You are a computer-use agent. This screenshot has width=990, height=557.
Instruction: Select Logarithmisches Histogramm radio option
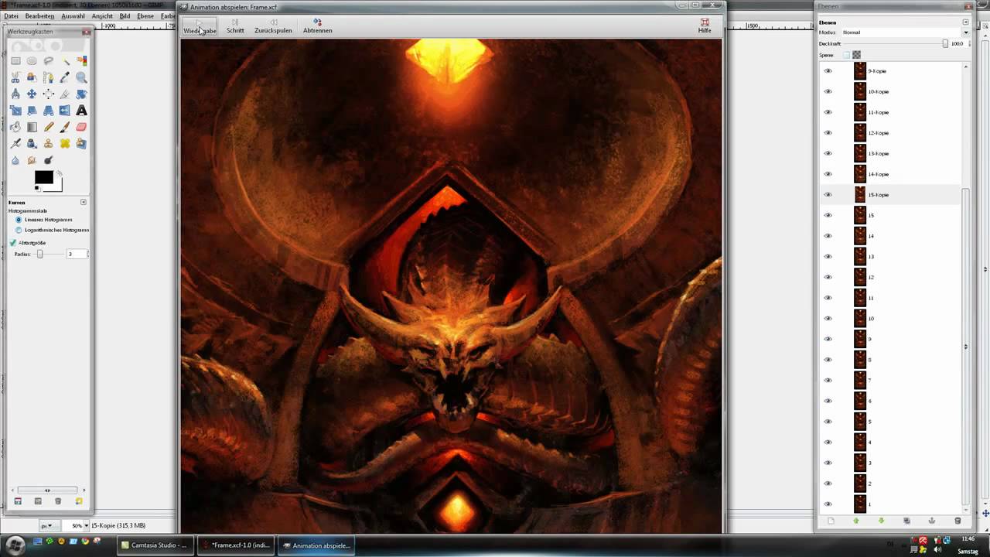tap(19, 230)
